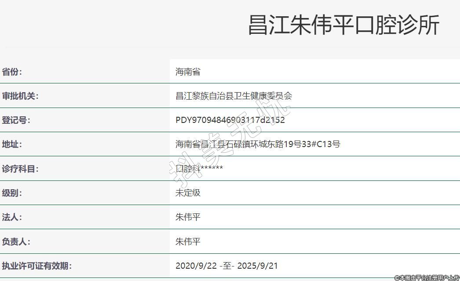Click the 法人 field label

(12, 217)
